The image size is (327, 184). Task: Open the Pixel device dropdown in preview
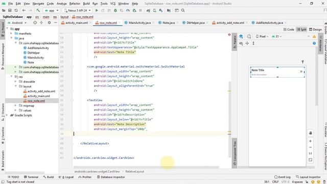click(262, 36)
